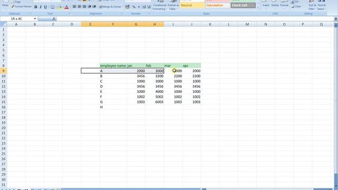
Task: Open Format as Table gallery
Action: point(173,5)
